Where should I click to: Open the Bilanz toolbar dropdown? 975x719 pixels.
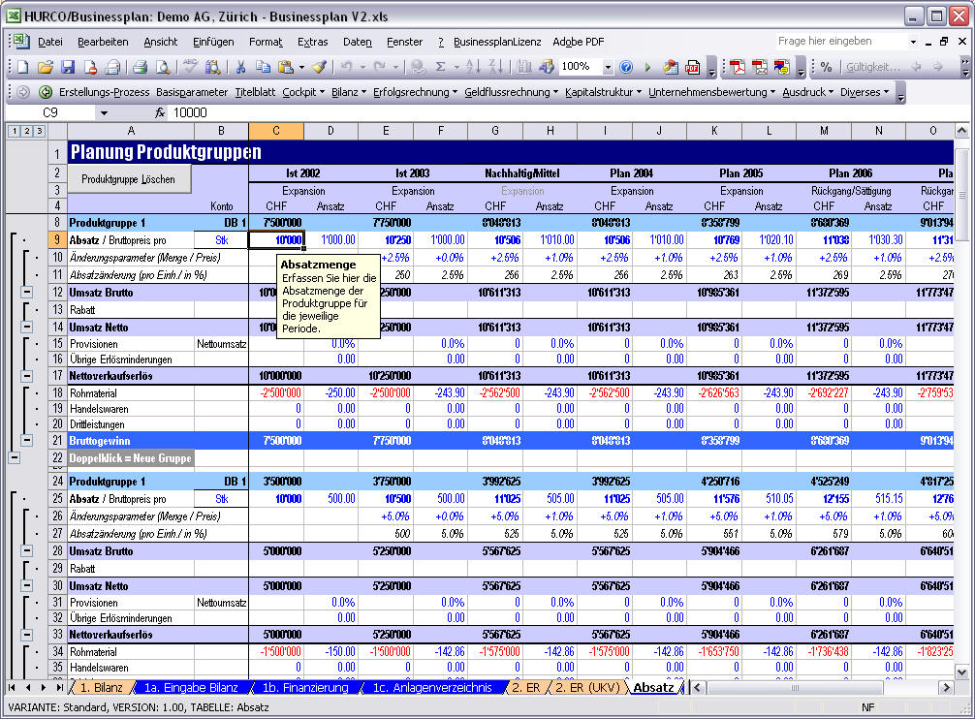coord(348,92)
